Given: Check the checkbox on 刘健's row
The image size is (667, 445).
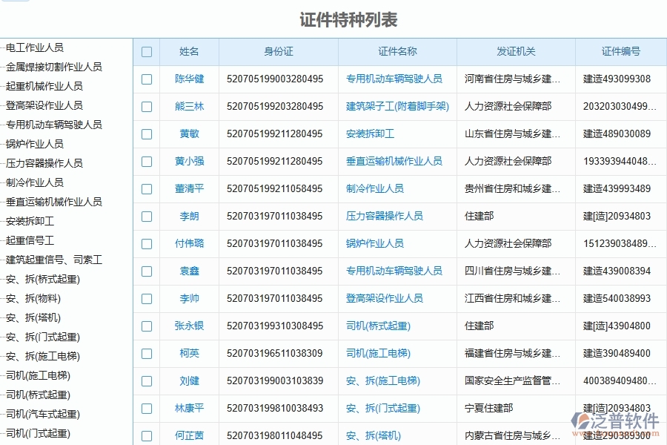Looking at the screenshot, I should coord(146,380).
